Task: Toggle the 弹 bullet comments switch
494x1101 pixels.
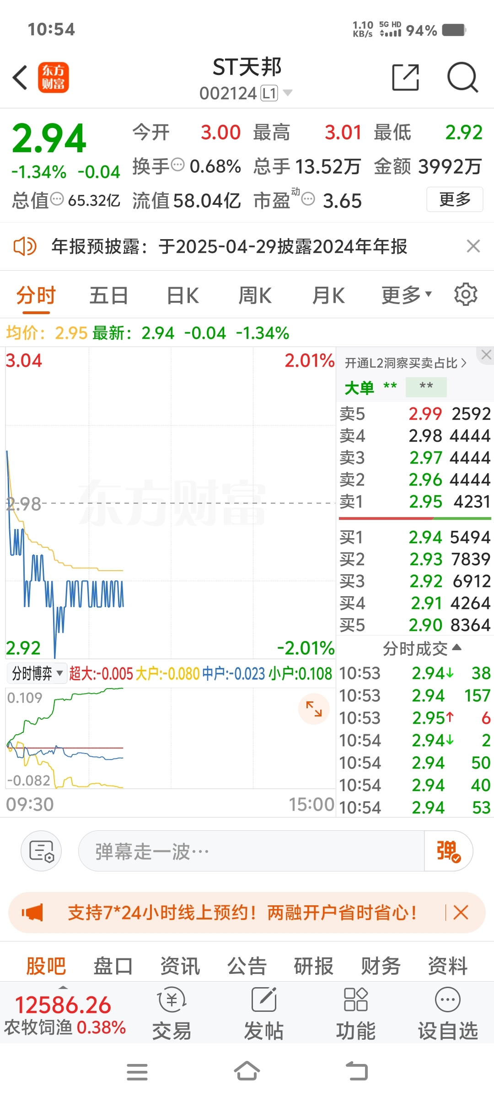Action: click(x=448, y=851)
